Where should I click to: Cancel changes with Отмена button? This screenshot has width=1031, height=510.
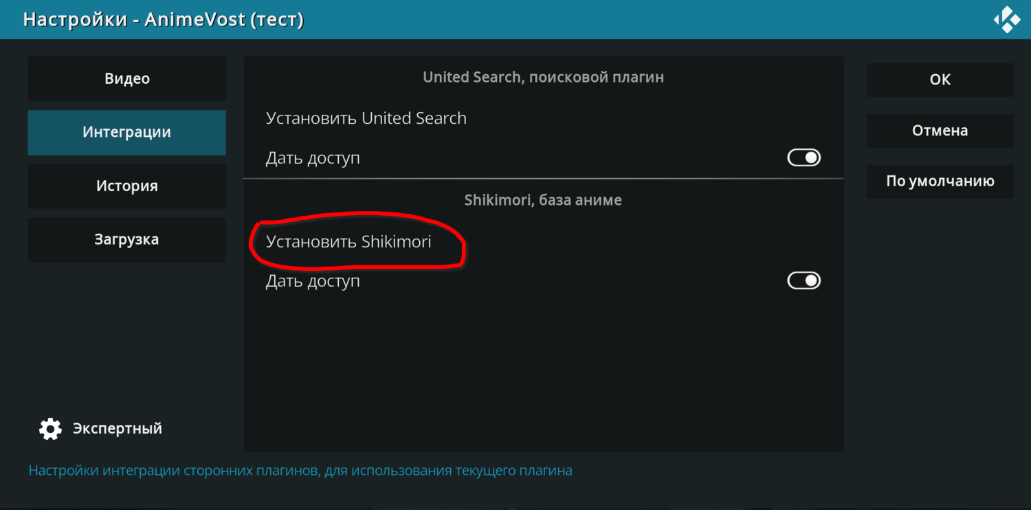(x=940, y=131)
